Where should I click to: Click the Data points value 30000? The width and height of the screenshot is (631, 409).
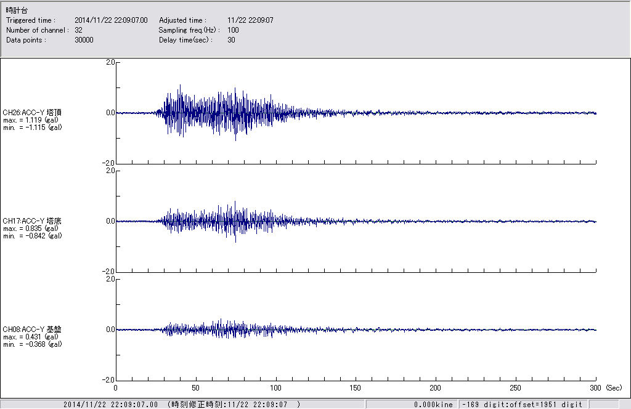[84, 40]
